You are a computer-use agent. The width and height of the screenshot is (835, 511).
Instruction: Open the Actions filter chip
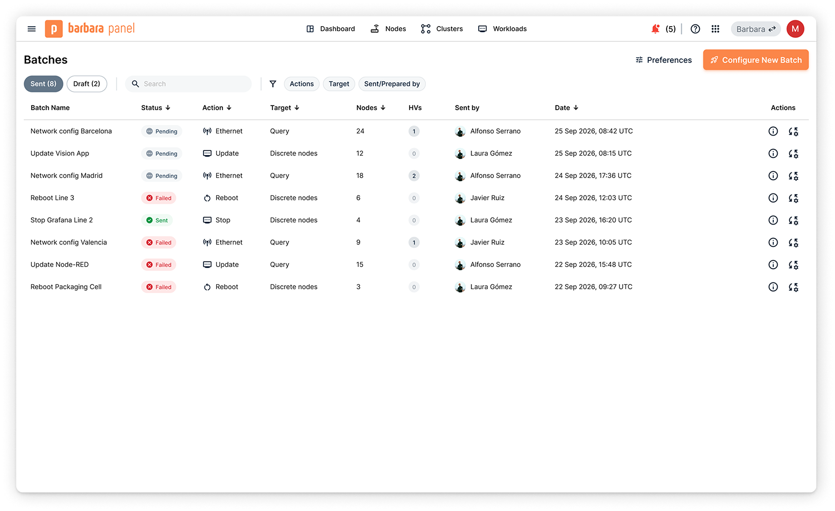pyautogui.click(x=302, y=84)
